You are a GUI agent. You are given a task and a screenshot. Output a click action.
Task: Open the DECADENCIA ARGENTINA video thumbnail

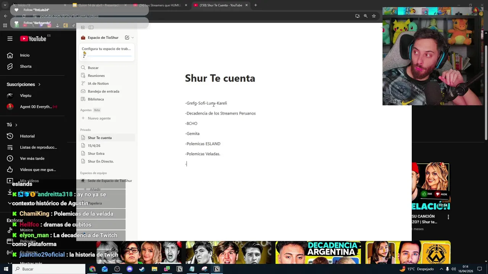pos(318,252)
